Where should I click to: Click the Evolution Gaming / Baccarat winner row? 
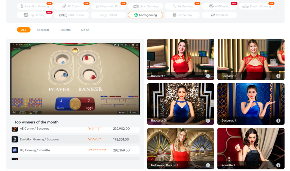[x=75, y=139]
